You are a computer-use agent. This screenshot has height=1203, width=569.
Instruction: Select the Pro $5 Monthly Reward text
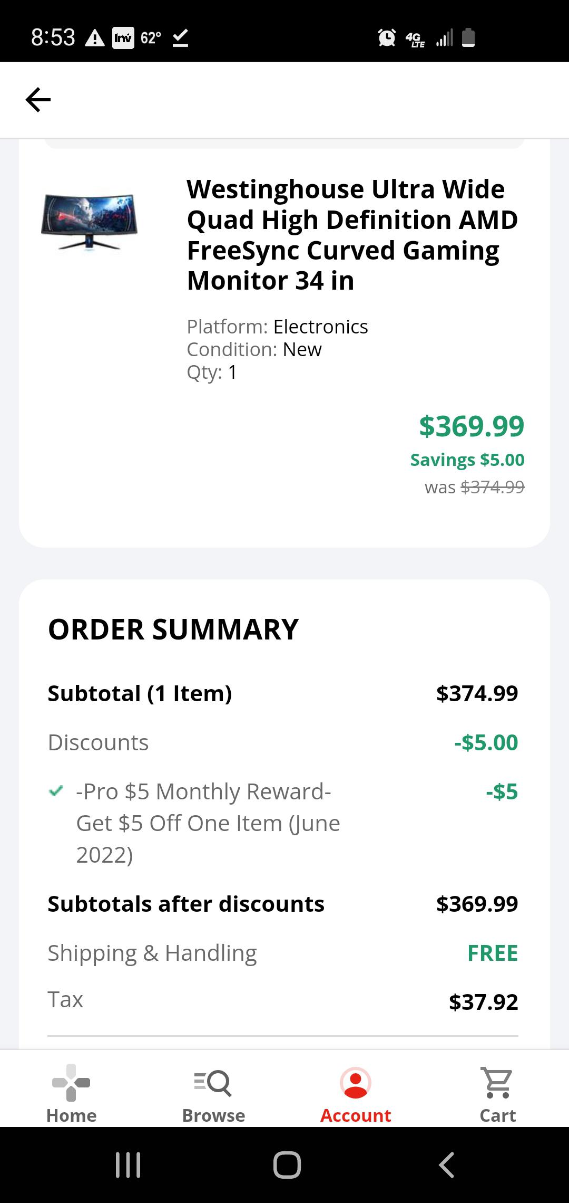(208, 823)
